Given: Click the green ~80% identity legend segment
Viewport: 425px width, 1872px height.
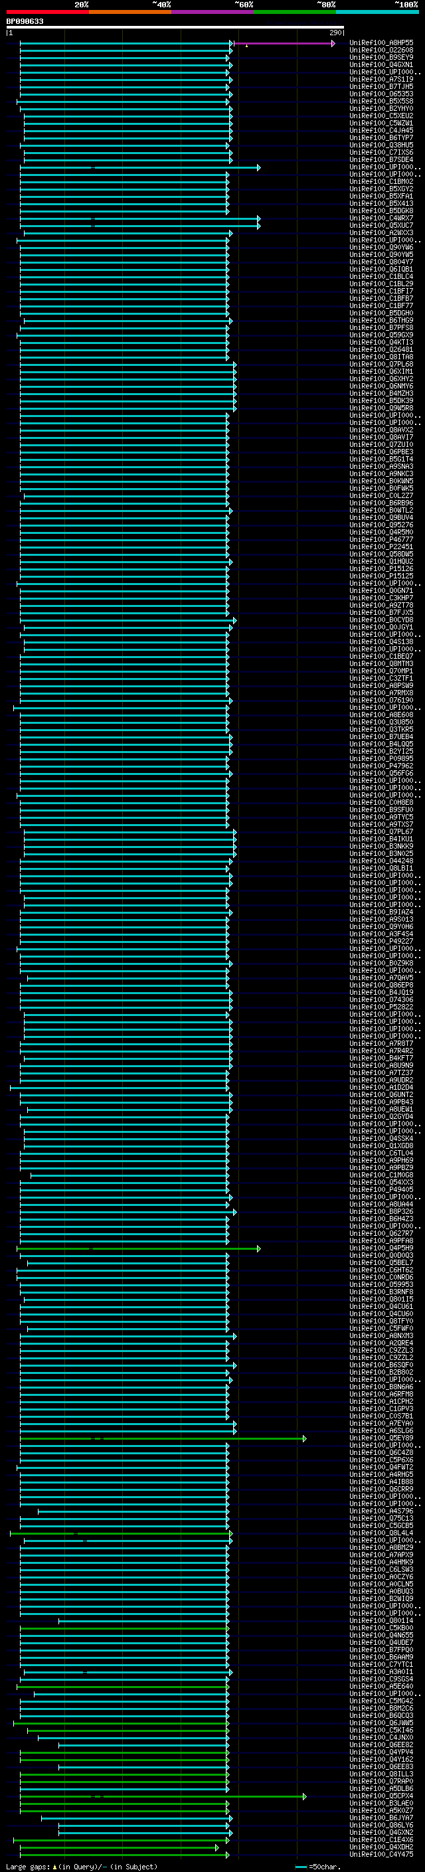Looking at the screenshot, I should tap(295, 12).
